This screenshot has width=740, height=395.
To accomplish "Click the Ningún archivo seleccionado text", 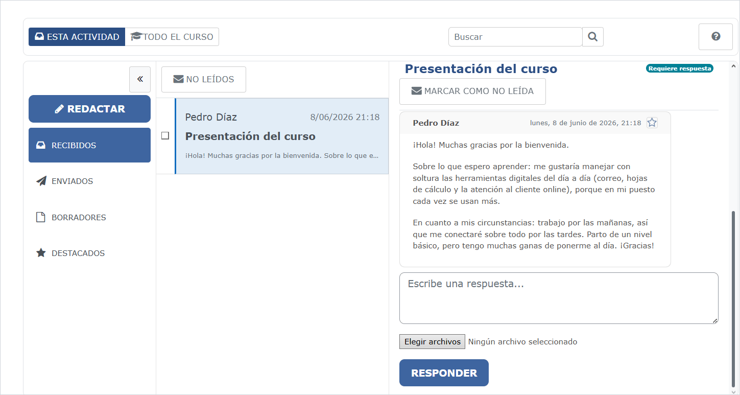I will tap(522, 341).
